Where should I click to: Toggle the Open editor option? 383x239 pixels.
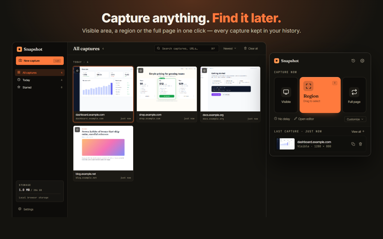(x=304, y=119)
